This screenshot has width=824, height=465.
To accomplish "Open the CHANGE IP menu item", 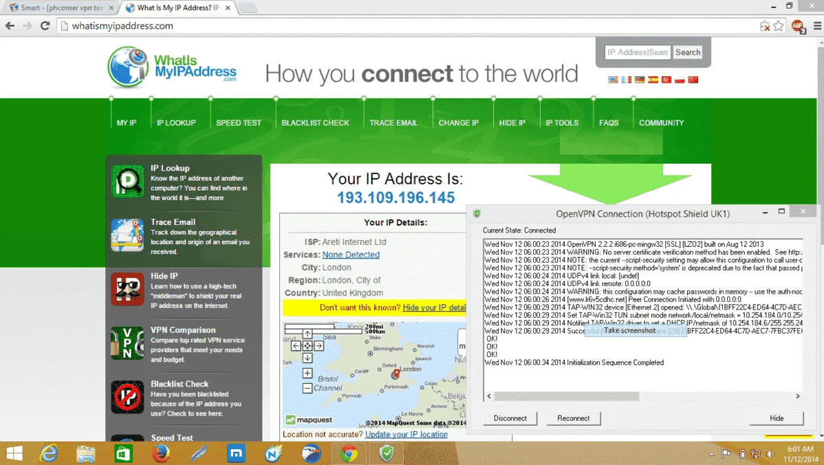I will click(x=459, y=123).
